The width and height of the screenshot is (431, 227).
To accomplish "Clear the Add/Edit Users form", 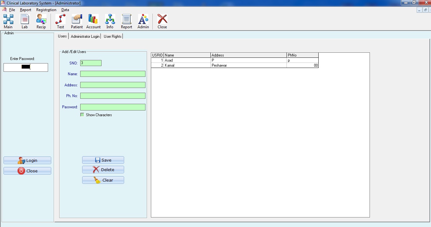I will (103, 180).
